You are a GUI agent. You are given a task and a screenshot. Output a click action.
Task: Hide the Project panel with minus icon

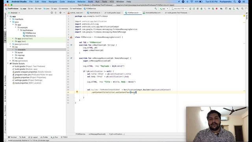coord(64,13)
